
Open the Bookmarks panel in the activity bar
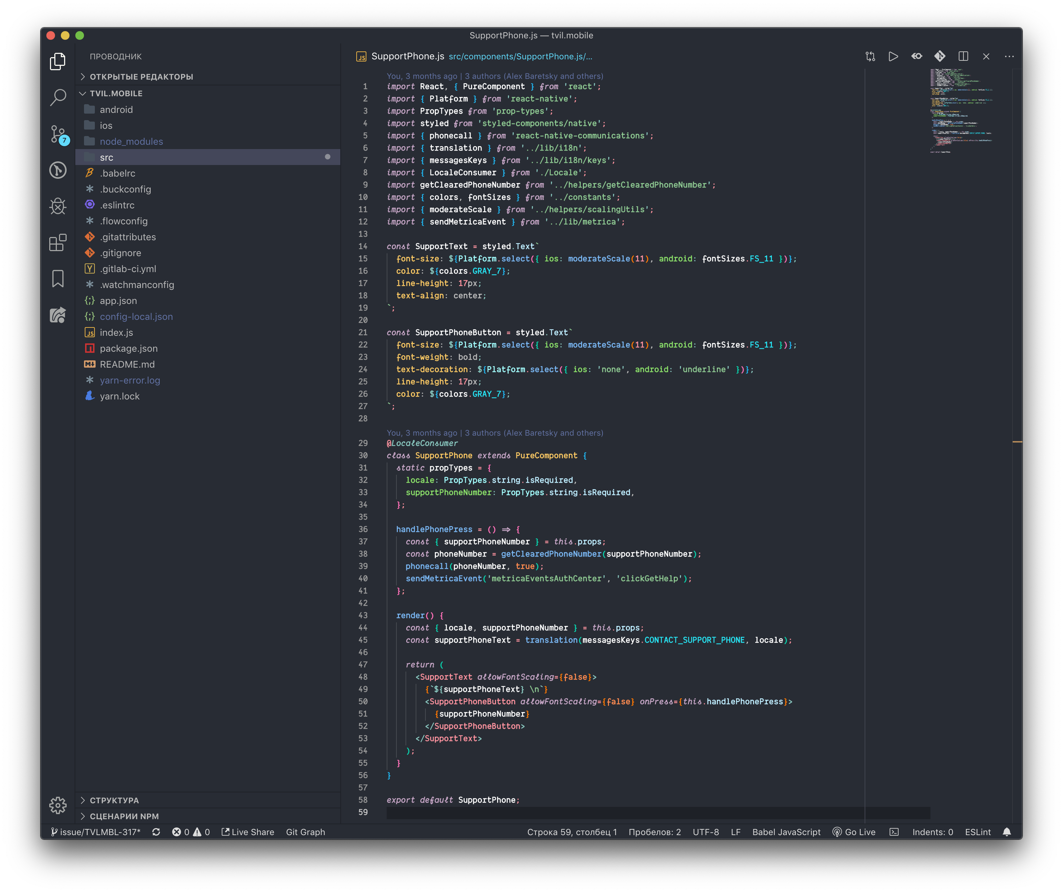coord(58,278)
